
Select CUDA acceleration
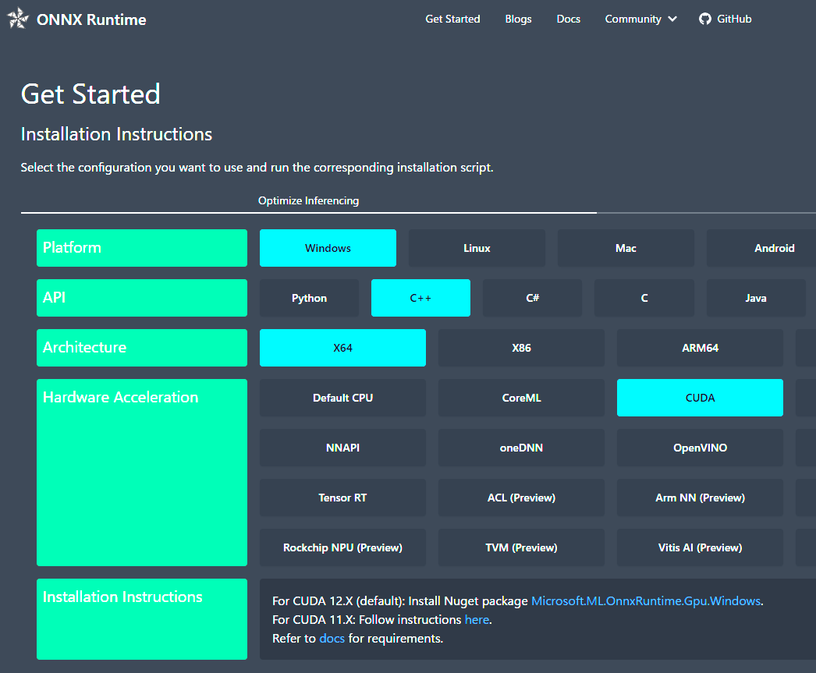click(700, 398)
